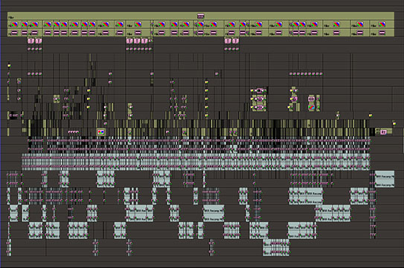Select the wide audio clip below the right effects cluster
The width and height of the screenshot is (404, 268).
point(306,197)
